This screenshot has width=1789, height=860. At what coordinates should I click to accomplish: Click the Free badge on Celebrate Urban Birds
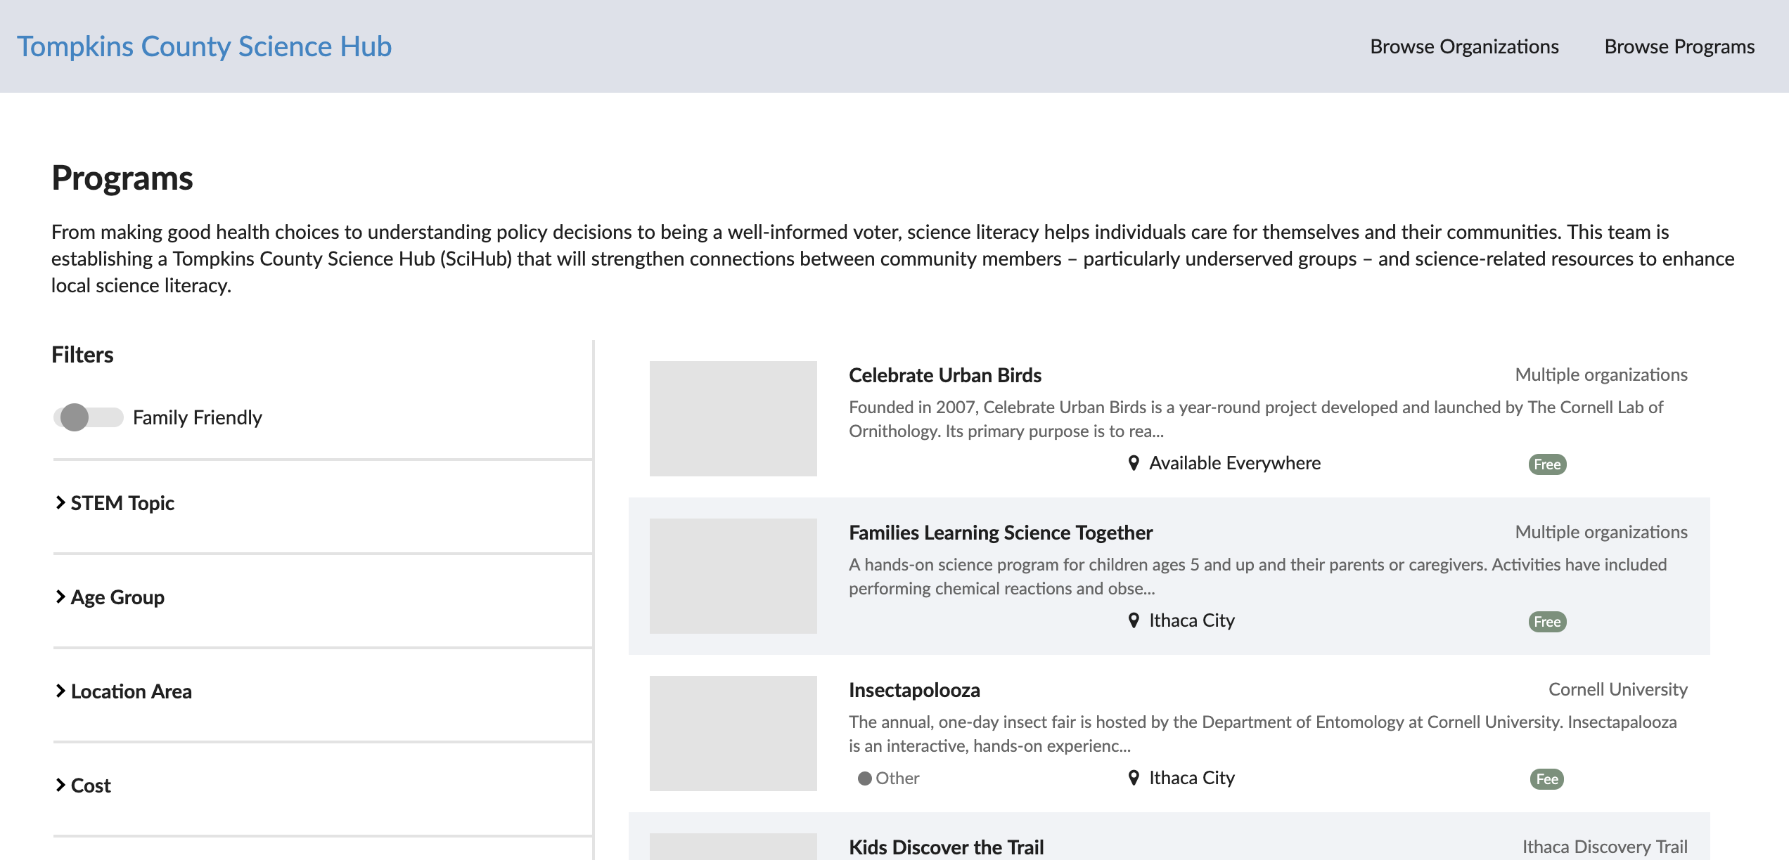coord(1547,463)
